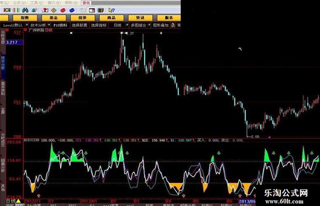Click the 2013/01 date on the time axis
Viewport: 320px width, 206px height.
[x=89, y=201]
